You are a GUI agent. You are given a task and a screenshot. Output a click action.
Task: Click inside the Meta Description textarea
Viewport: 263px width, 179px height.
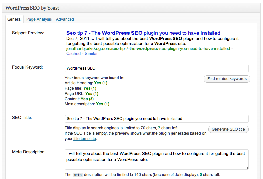[156, 159]
